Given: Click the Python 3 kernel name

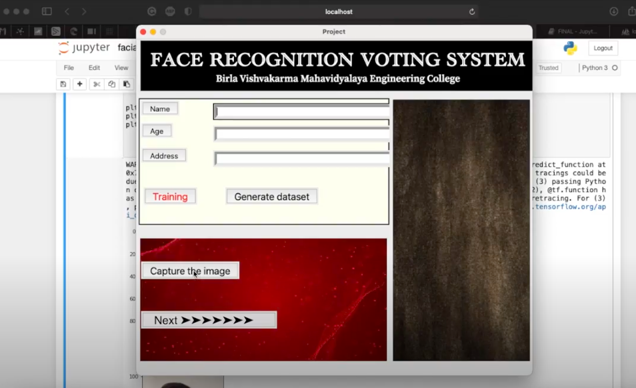Looking at the screenshot, I should pyautogui.click(x=595, y=68).
